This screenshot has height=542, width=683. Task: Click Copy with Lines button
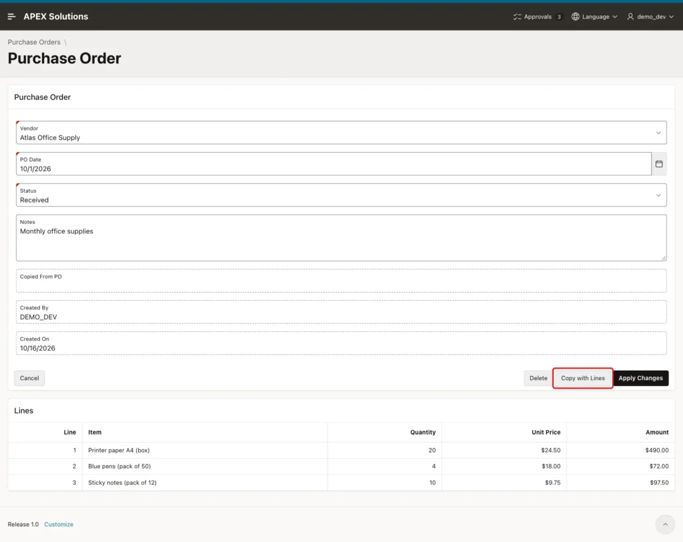coord(583,378)
